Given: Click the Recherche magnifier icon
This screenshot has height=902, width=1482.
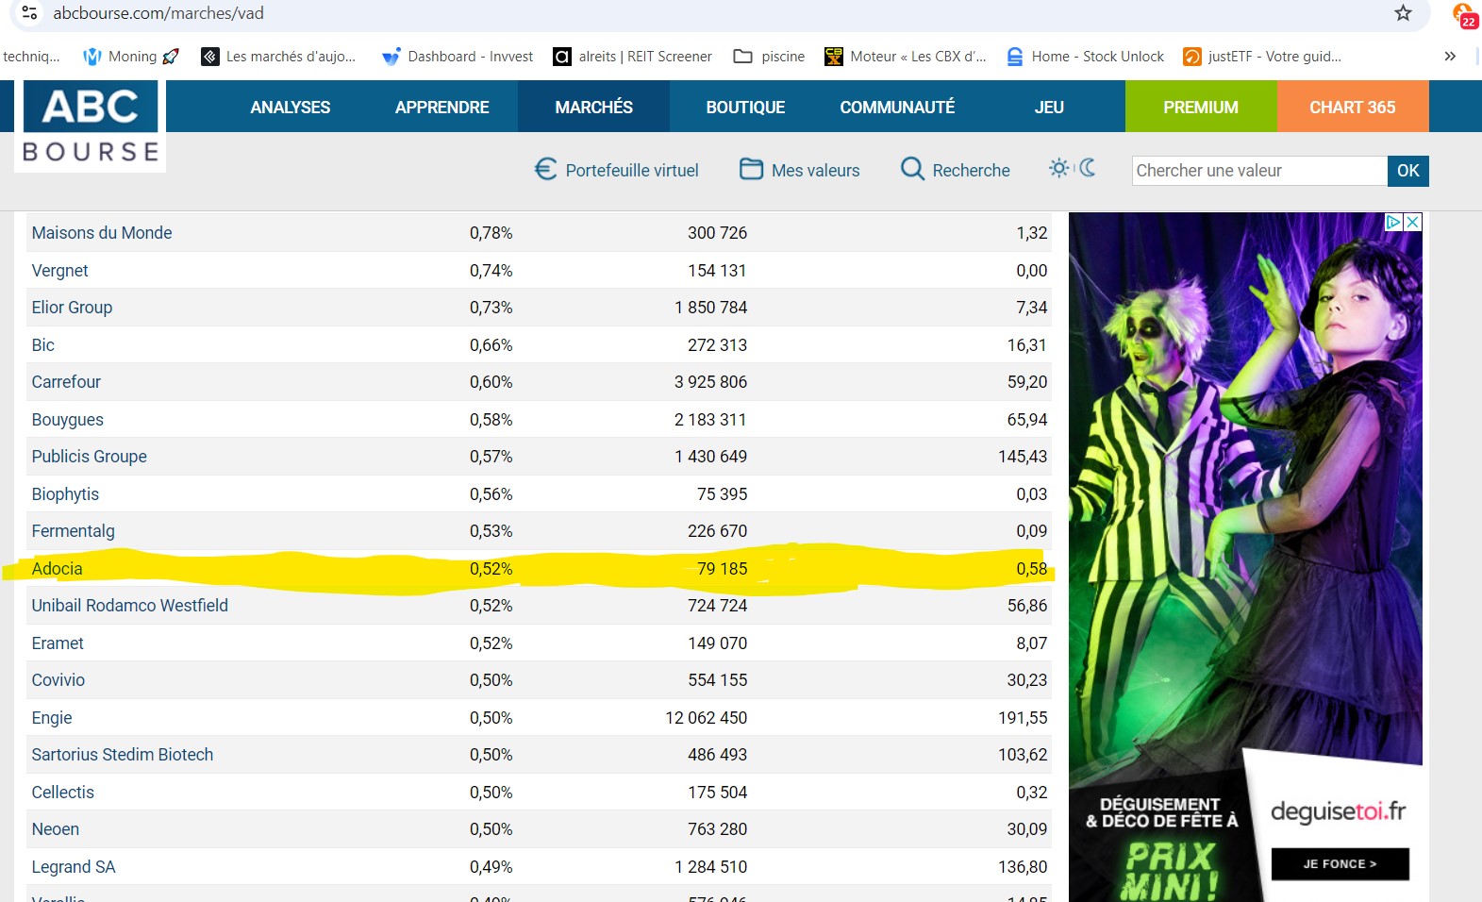Looking at the screenshot, I should pyautogui.click(x=912, y=169).
